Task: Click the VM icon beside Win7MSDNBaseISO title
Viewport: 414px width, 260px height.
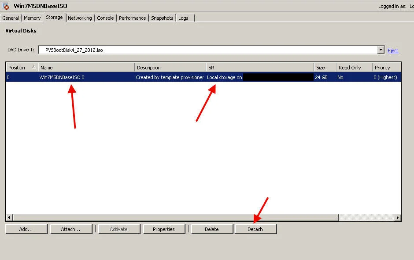Action: (6, 6)
